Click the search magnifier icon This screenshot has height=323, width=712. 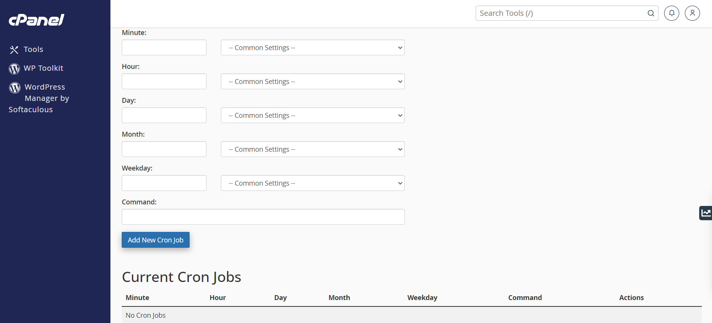[x=651, y=13]
